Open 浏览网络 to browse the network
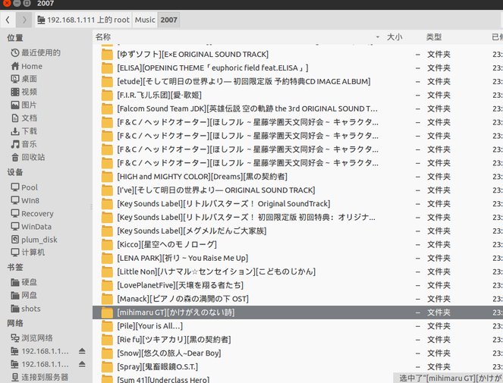The width and height of the screenshot is (503, 383). point(36,337)
